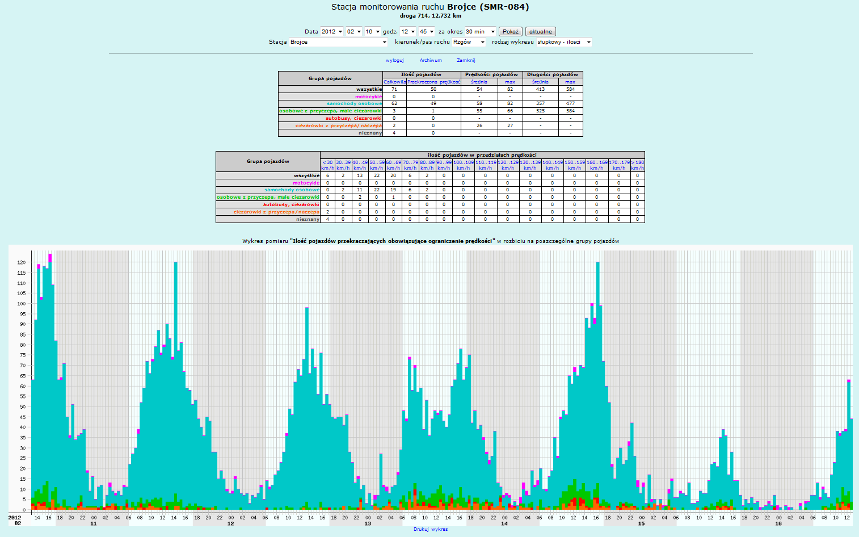This screenshot has width=859, height=537.
Task: Click wszystkie row label in the first table
Action: click(x=369, y=89)
